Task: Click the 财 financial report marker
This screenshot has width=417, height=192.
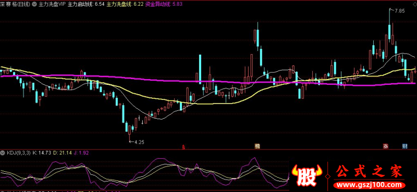Action: pyautogui.click(x=405, y=146)
